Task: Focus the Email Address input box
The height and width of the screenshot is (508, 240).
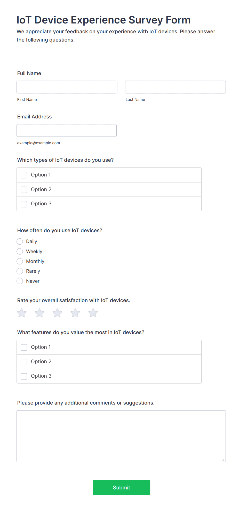Action: (x=67, y=131)
